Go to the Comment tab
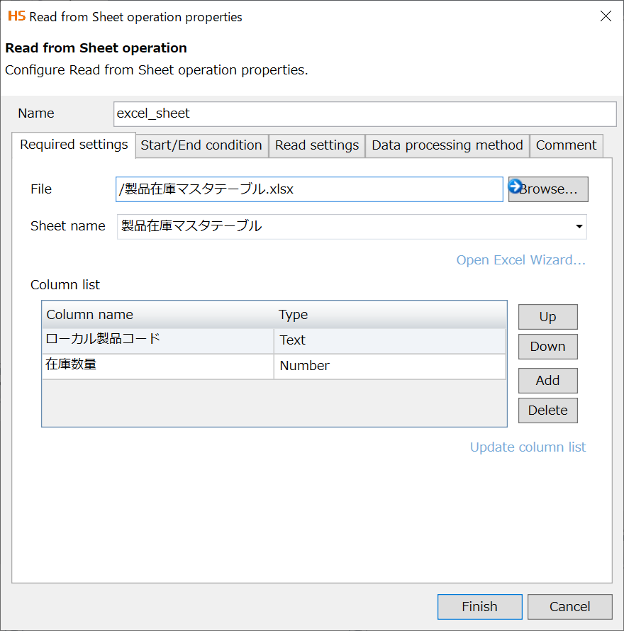 point(566,145)
